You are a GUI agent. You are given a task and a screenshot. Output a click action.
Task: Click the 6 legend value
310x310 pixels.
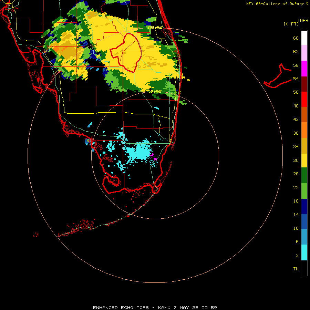tap(297, 241)
